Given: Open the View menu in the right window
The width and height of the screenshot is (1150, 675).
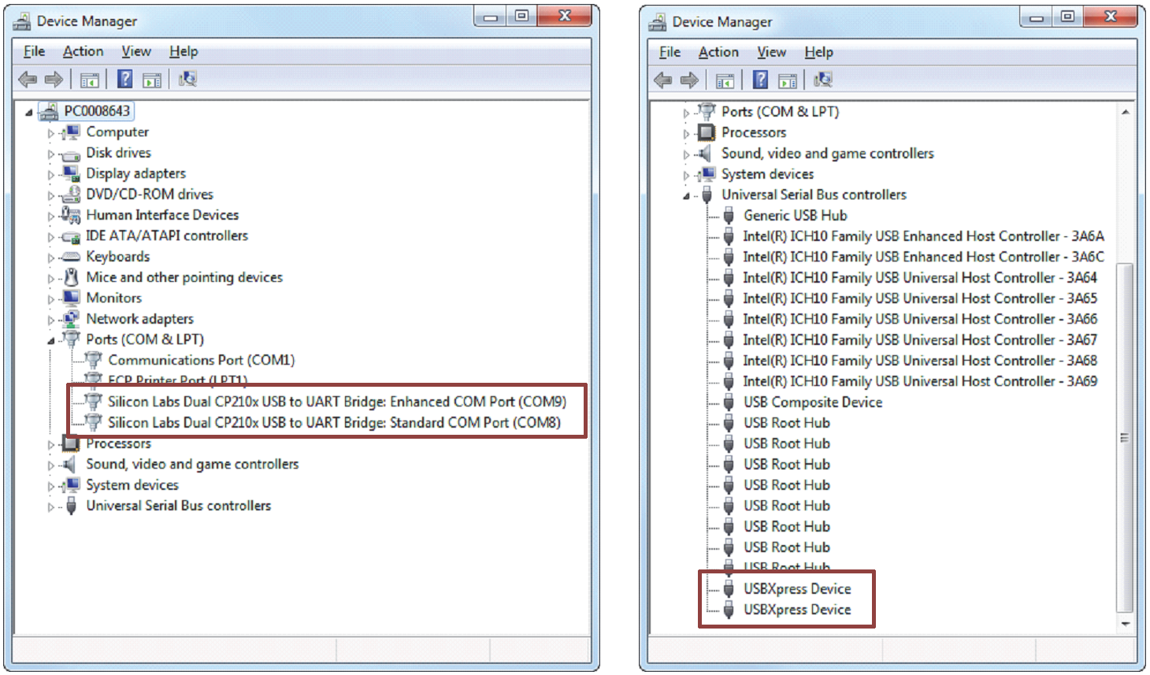Looking at the screenshot, I should coord(771,52).
